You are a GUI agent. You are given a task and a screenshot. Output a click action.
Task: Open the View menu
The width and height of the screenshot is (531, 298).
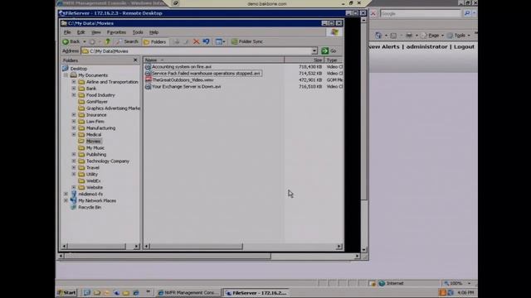click(x=96, y=32)
